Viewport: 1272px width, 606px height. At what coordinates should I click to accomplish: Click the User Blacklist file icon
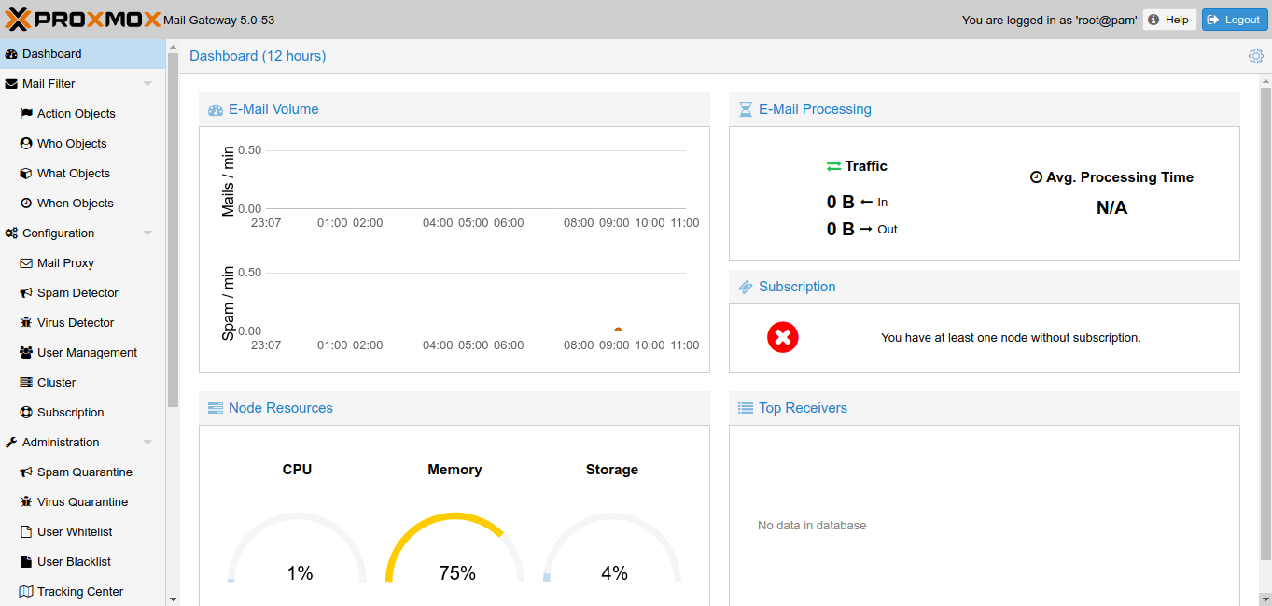tap(26, 562)
